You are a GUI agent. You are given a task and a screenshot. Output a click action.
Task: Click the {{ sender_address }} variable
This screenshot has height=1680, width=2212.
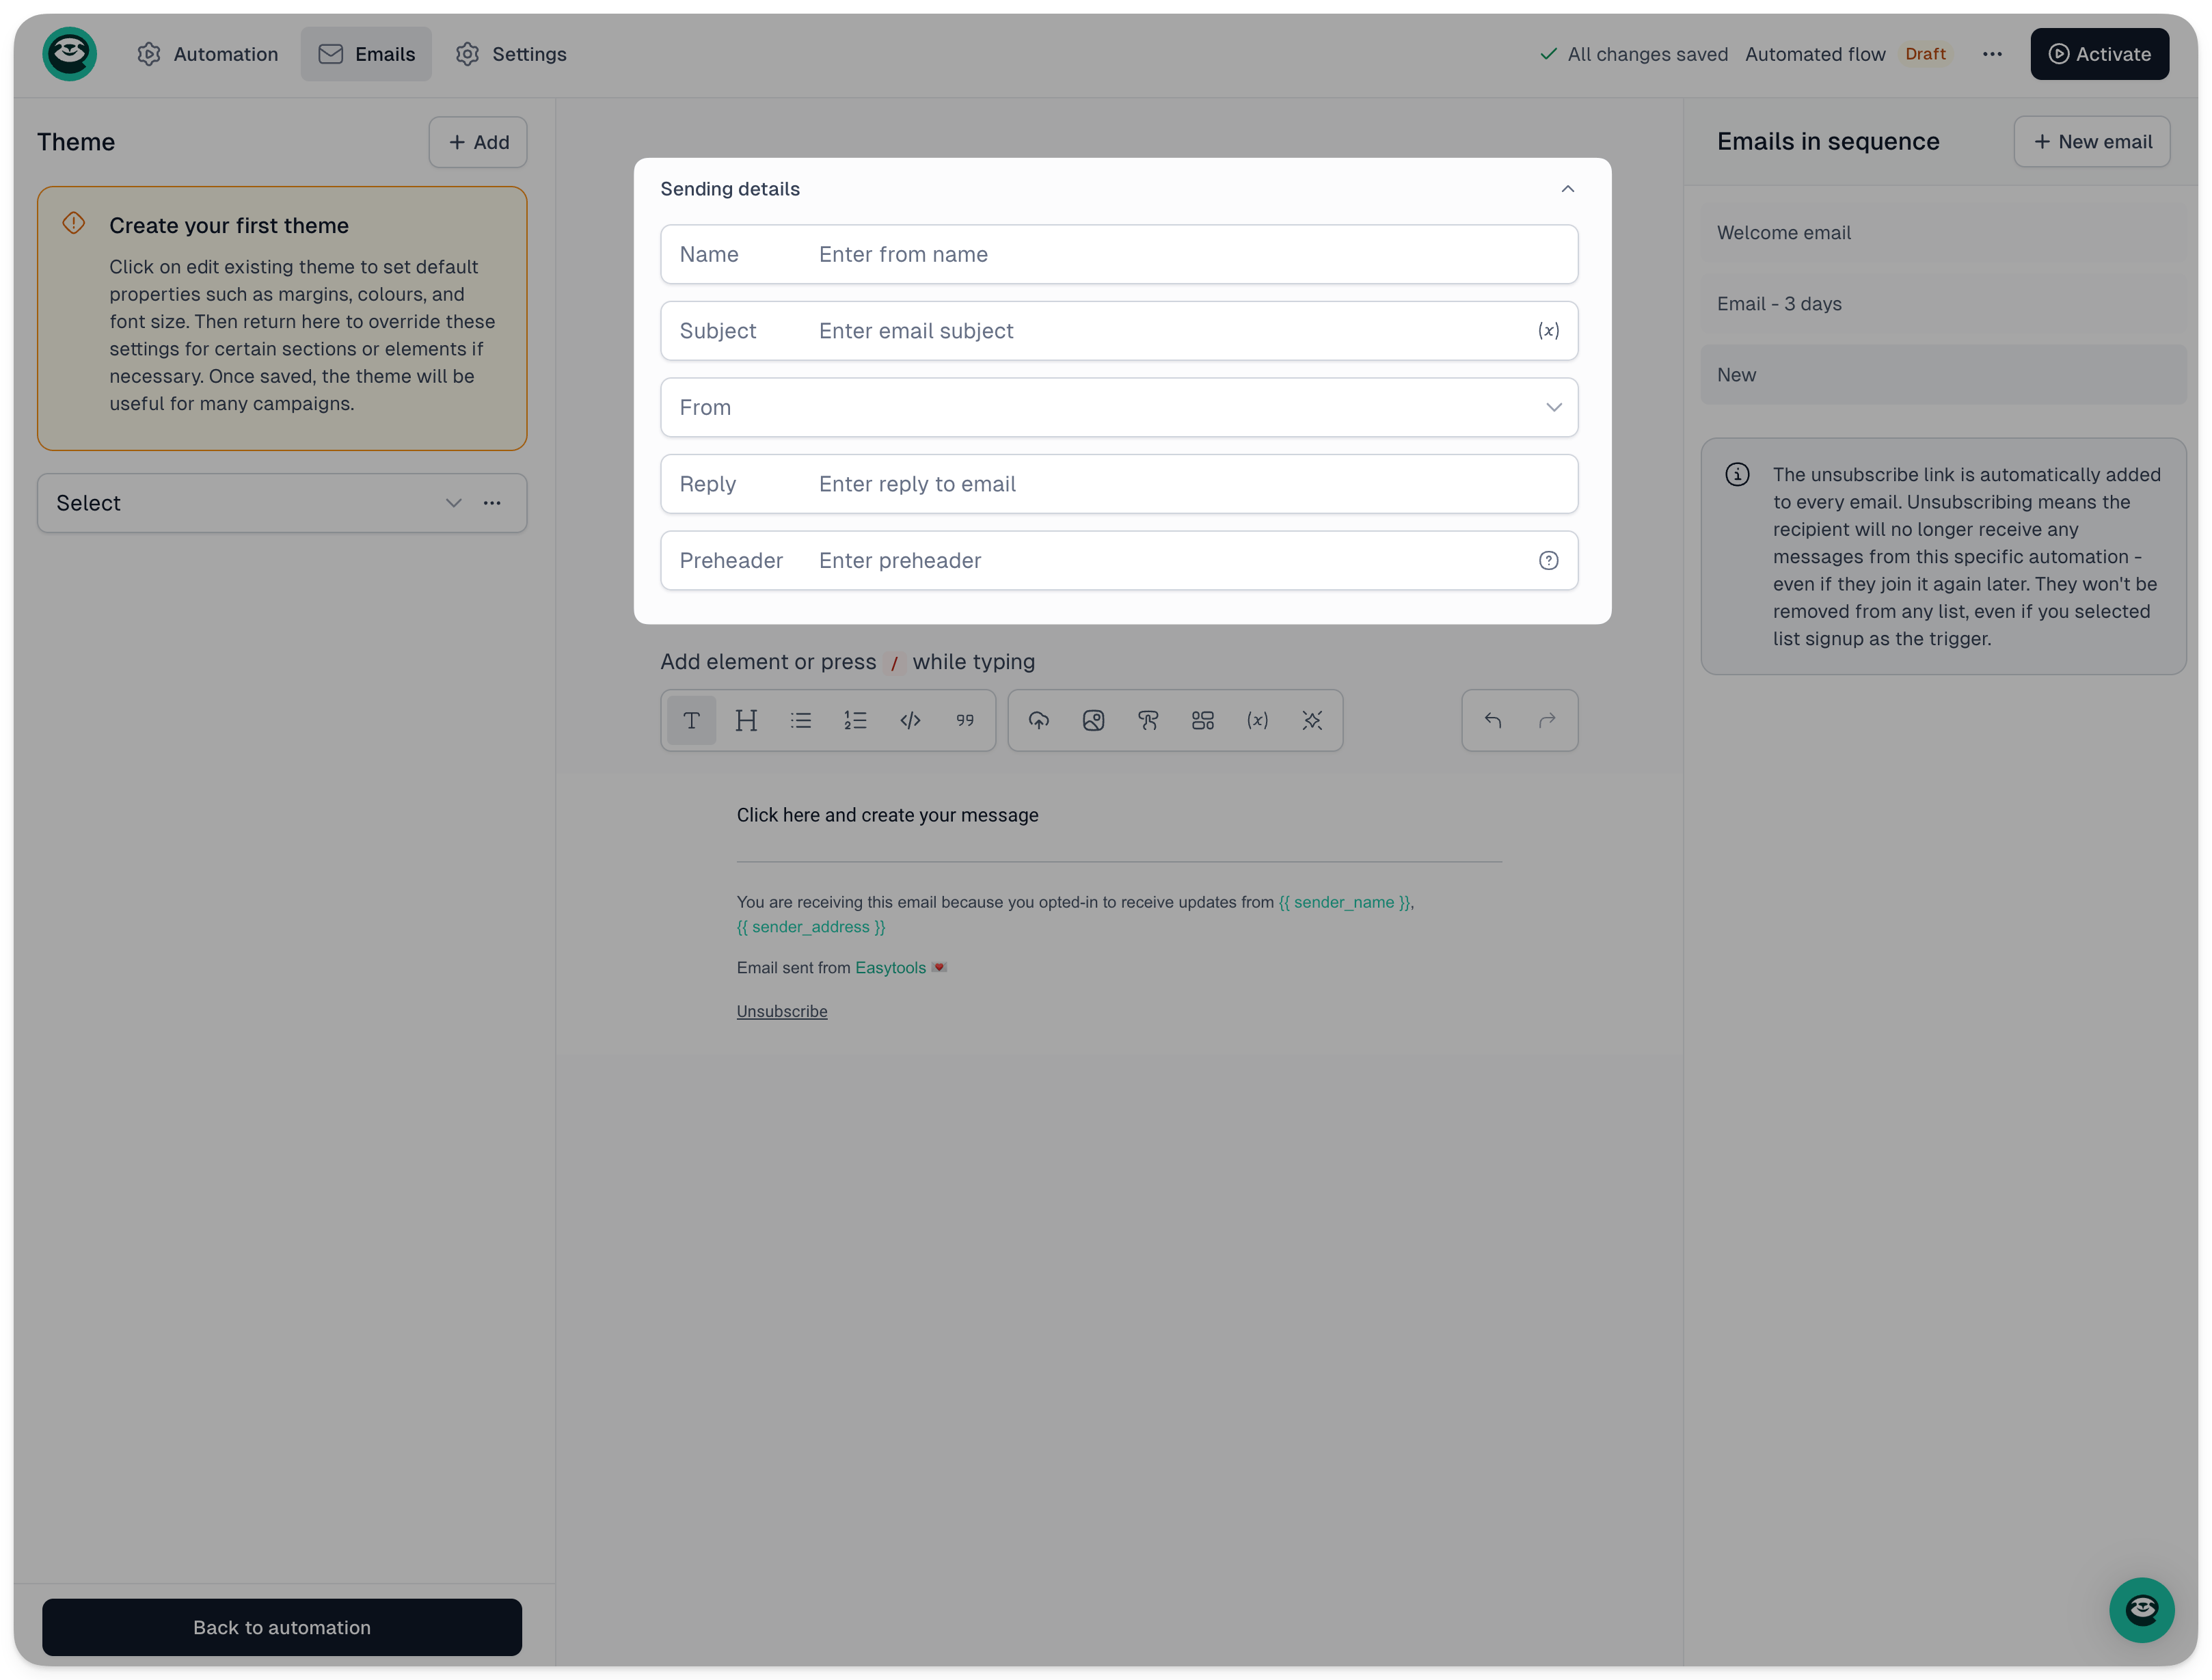click(811, 927)
